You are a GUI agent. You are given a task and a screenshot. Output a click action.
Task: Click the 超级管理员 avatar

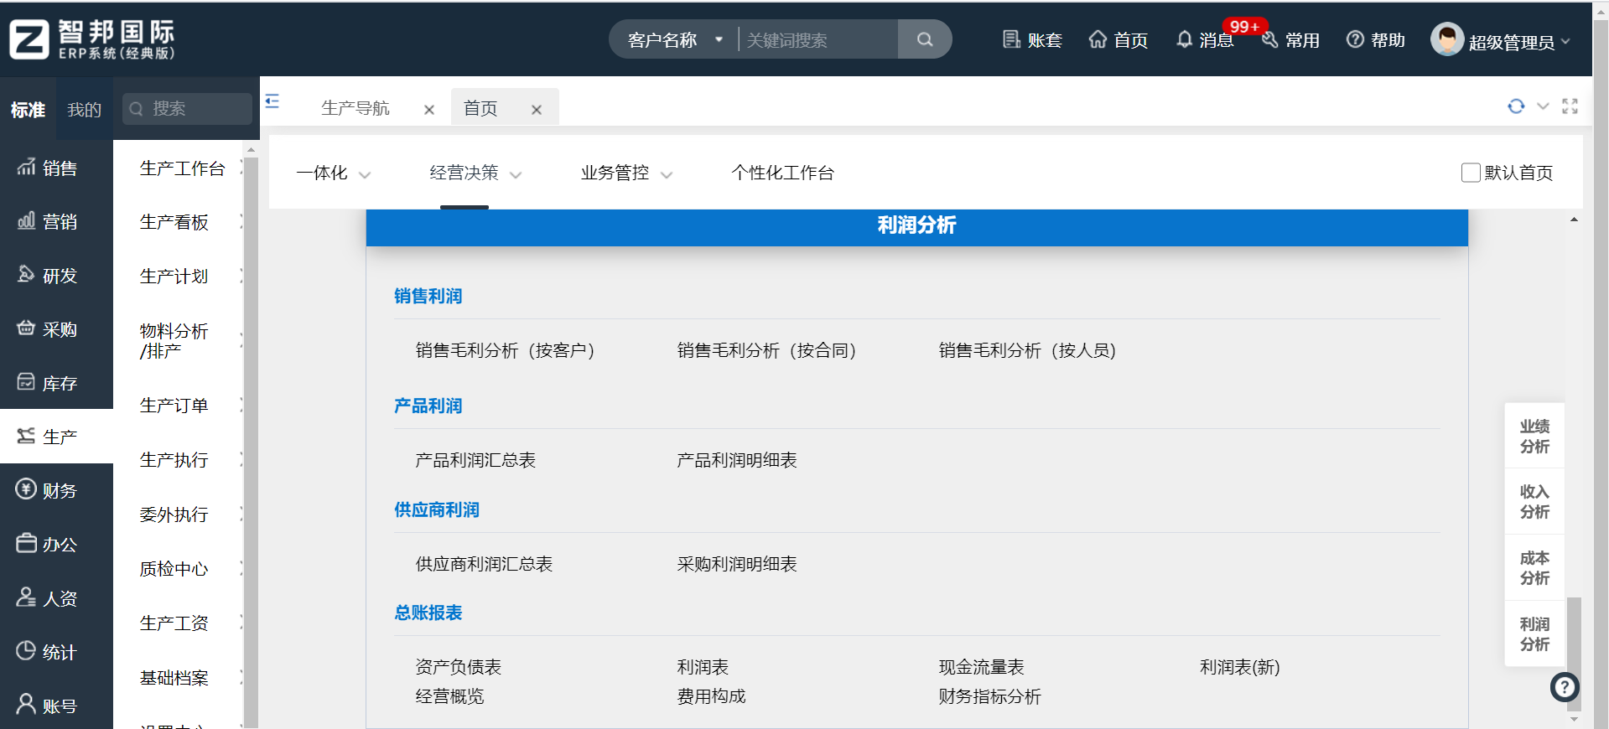(1446, 39)
